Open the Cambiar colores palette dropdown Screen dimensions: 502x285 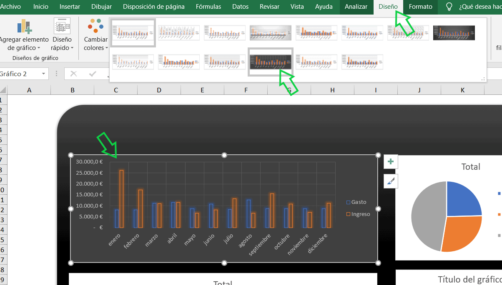[x=96, y=35]
